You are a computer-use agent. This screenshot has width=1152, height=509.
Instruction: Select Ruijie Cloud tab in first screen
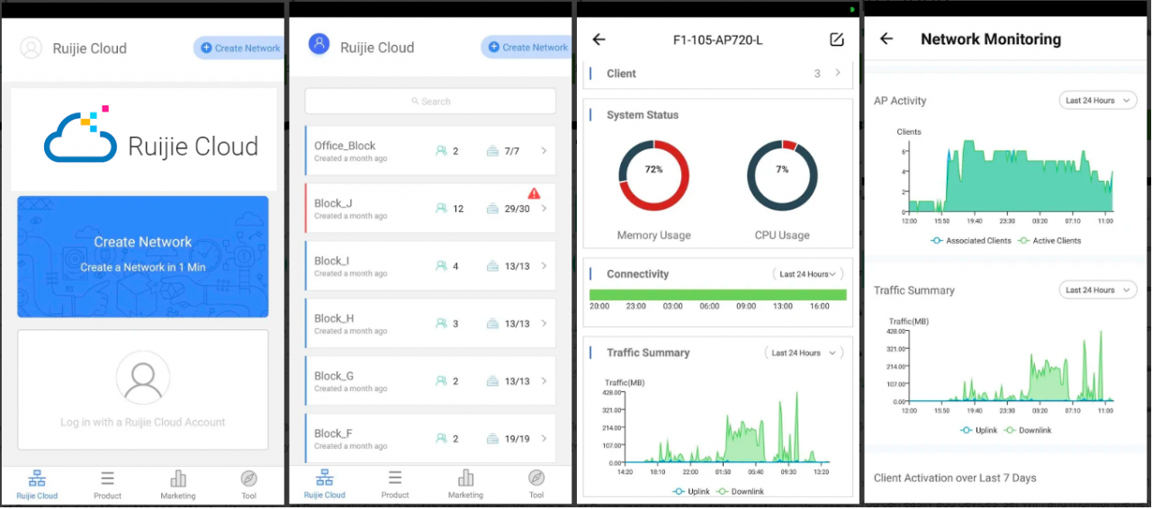coord(37,484)
